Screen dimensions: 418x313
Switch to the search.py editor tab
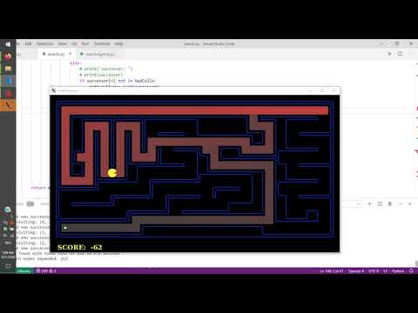56,54
